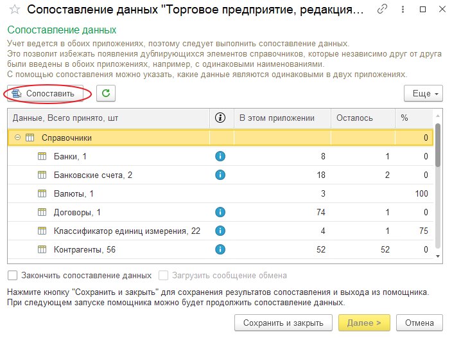Viewport: 452px width, 338px height.
Task: Select Классификатор единиц измерения, 22 row
Action: (220, 231)
